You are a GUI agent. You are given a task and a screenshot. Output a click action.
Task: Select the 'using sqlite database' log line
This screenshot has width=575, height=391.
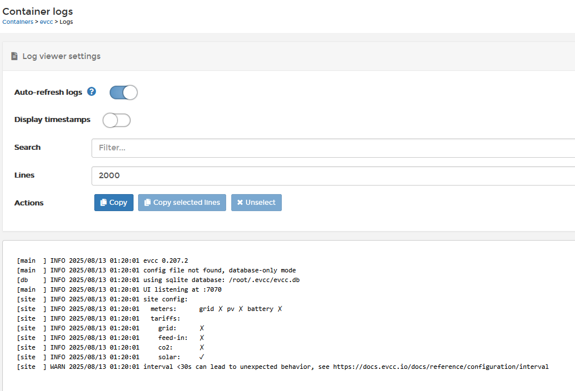tap(158, 280)
